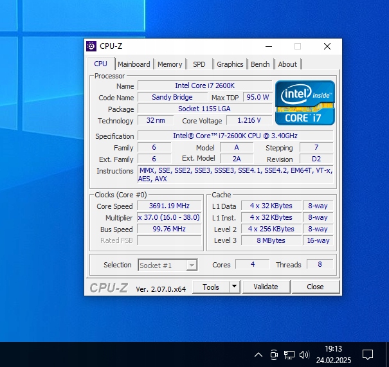
Task: Open the network status tray icon
Action: [x=289, y=354]
